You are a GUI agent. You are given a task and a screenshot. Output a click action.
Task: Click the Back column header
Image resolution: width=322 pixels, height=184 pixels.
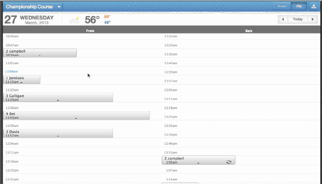pyautogui.click(x=249, y=31)
